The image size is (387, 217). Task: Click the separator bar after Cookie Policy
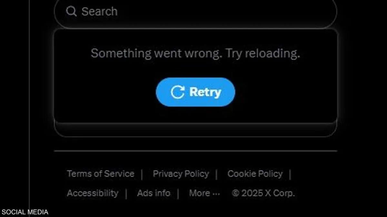[290, 175]
